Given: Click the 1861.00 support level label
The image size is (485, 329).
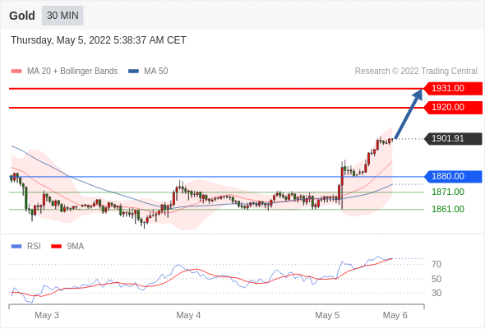Looking at the screenshot, I should [x=448, y=209].
